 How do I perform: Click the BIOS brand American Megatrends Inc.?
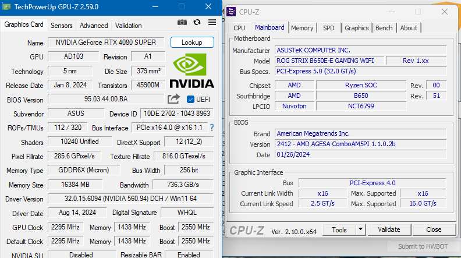(361, 133)
